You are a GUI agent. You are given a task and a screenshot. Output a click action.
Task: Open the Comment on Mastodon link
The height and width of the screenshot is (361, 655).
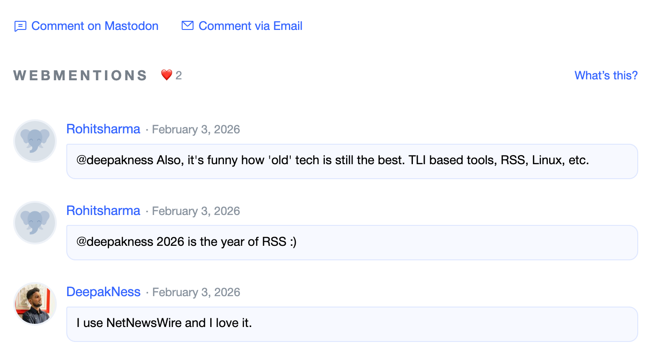coord(94,26)
